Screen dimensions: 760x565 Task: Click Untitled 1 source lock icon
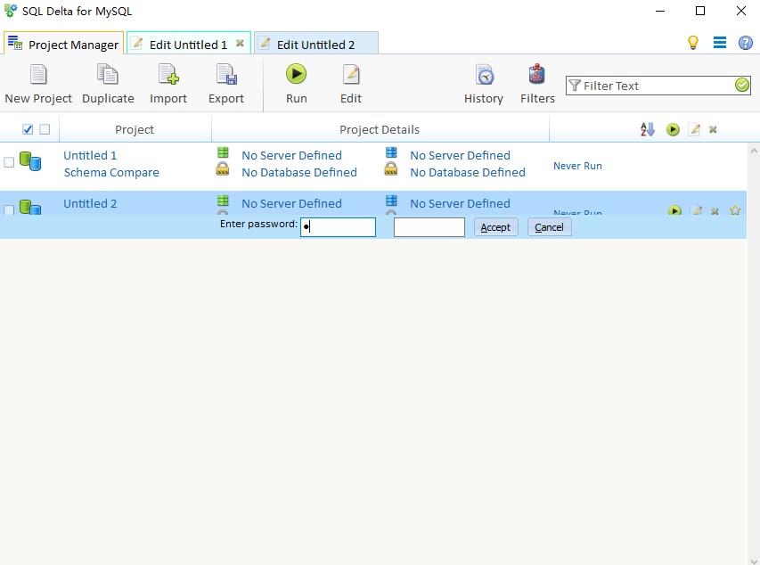point(223,168)
